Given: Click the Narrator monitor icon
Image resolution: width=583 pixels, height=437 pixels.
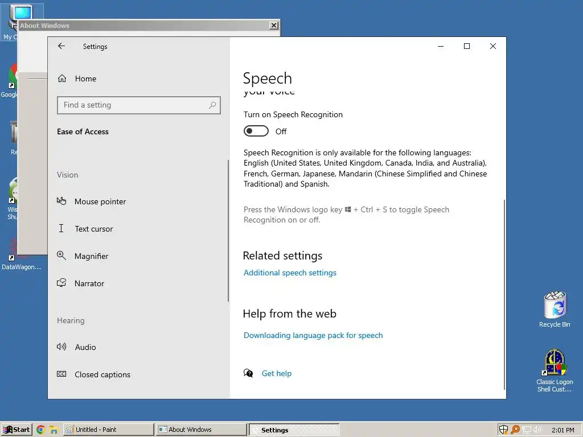Looking at the screenshot, I should [x=61, y=283].
